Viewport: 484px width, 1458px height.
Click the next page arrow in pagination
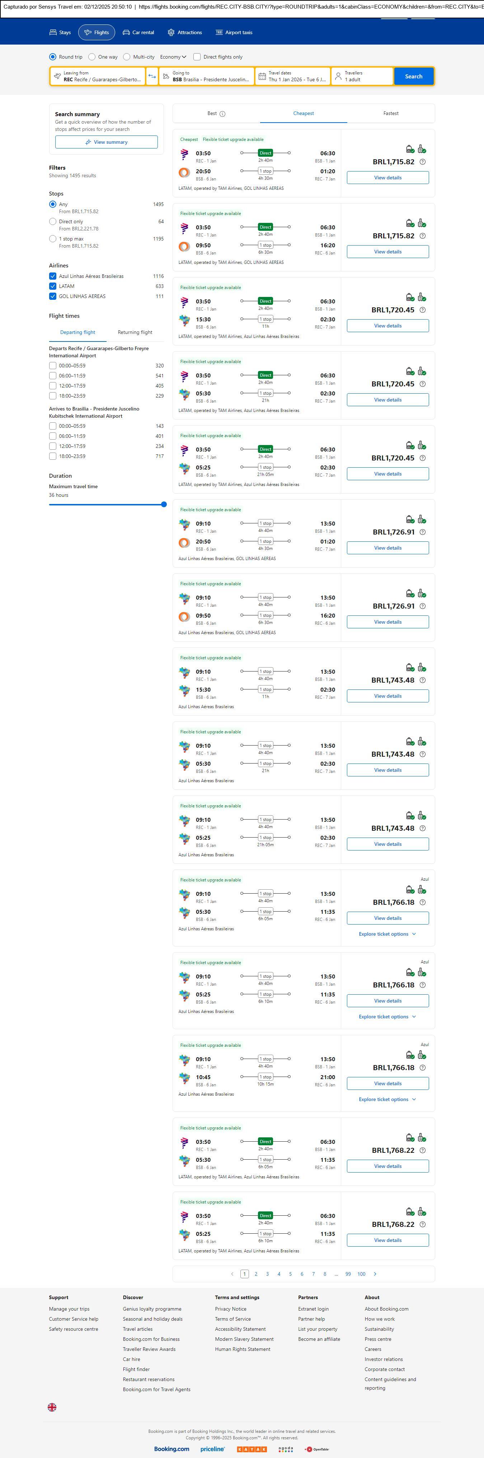pyautogui.click(x=375, y=1274)
